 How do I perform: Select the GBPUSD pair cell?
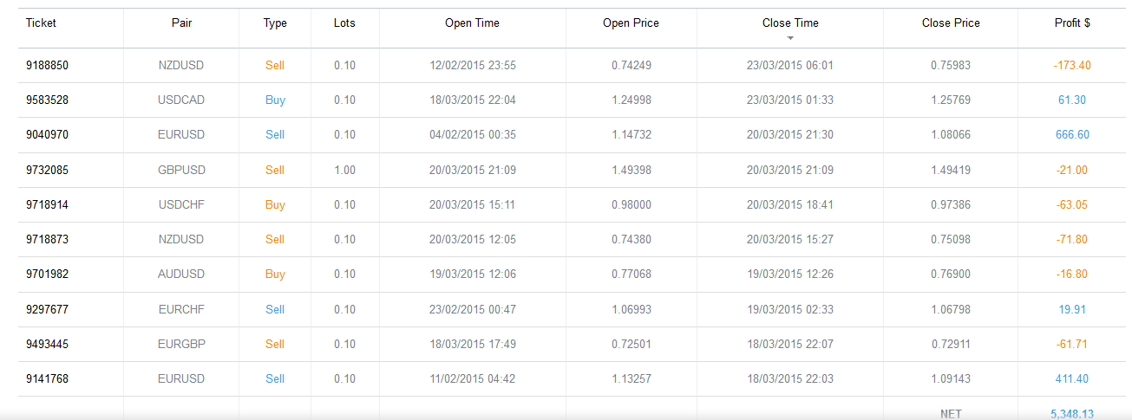tap(181, 171)
